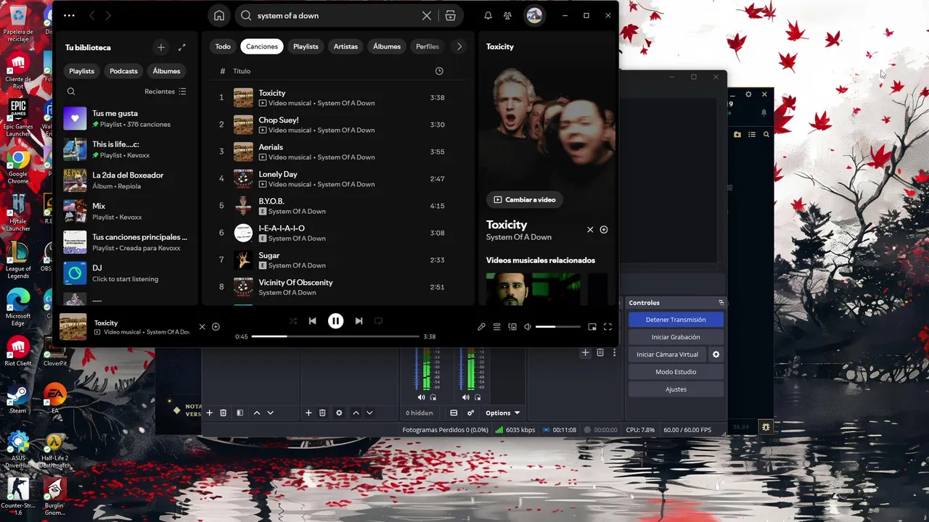This screenshot has height=522, width=929.
Task: Close the Toxicity now-playing side panel
Action: click(x=590, y=229)
